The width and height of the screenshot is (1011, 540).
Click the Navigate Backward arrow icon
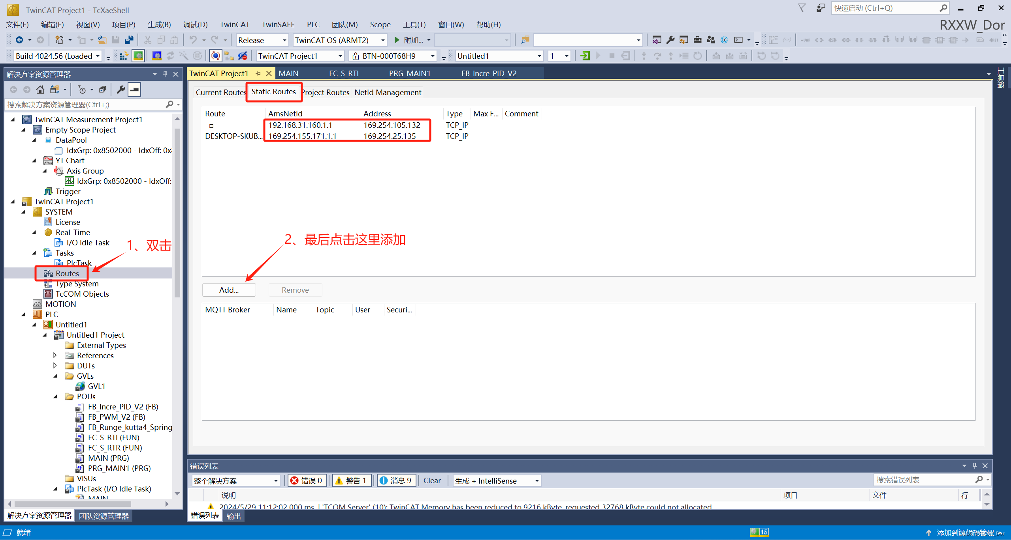19,40
